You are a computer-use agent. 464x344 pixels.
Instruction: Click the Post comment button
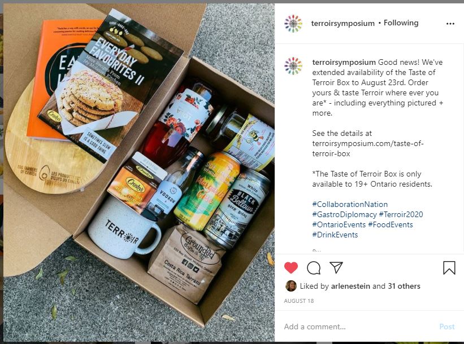[x=447, y=327]
